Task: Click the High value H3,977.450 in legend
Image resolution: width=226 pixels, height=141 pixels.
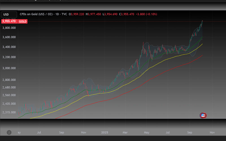Action: [x=94, y=14]
